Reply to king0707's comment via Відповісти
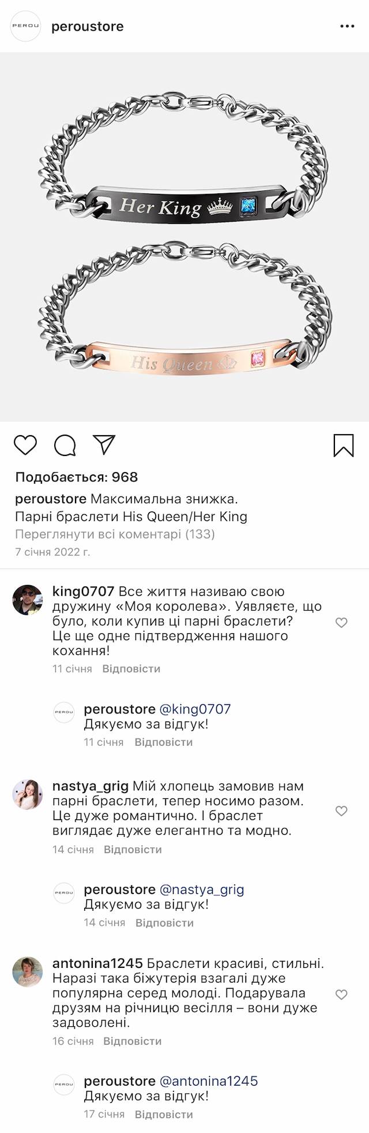Viewport: 369px width, 1133px height. click(x=131, y=669)
